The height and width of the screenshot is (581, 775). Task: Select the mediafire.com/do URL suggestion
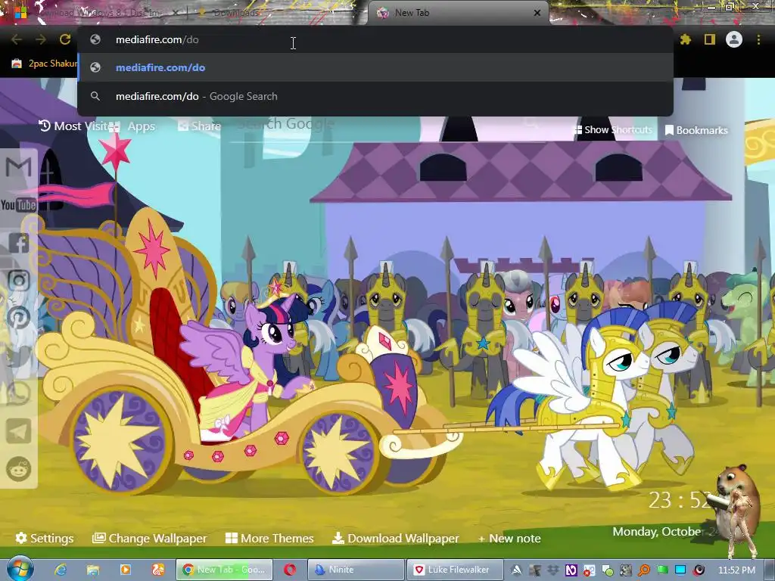point(375,67)
